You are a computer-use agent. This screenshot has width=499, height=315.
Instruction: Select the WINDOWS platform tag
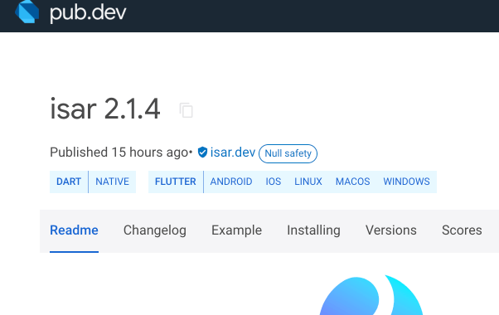click(x=406, y=182)
